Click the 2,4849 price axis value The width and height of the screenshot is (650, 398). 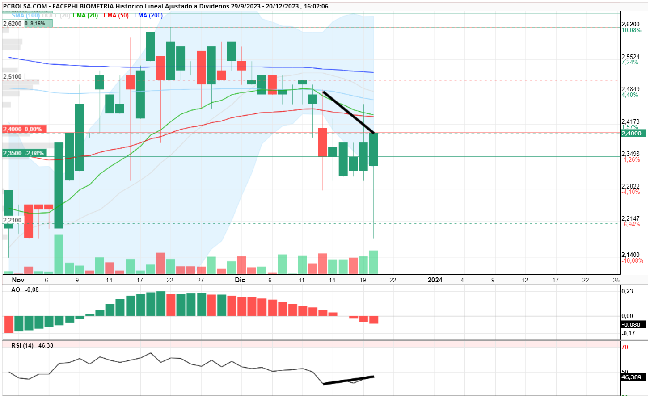[630, 89]
